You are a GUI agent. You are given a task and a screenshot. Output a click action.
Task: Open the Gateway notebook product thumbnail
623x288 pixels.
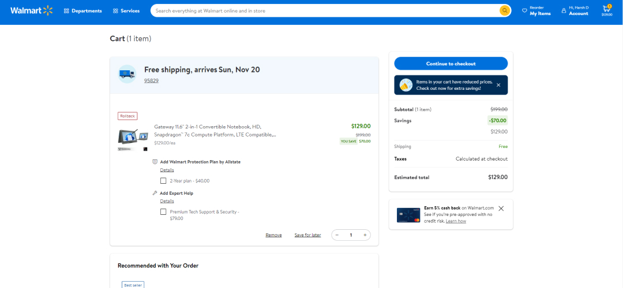click(133, 139)
